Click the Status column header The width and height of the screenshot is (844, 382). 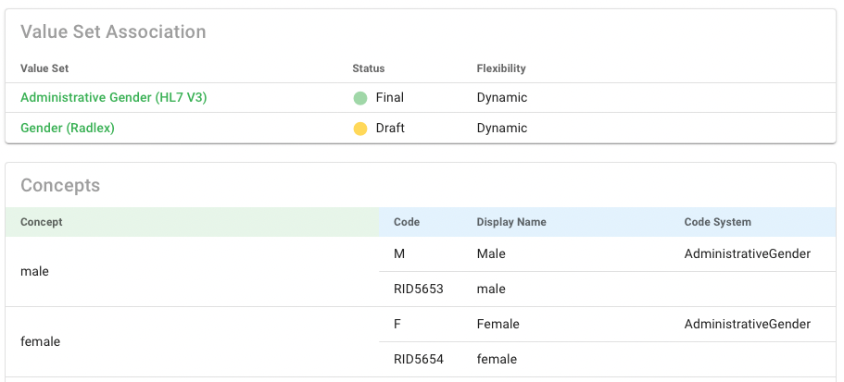coord(368,68)
